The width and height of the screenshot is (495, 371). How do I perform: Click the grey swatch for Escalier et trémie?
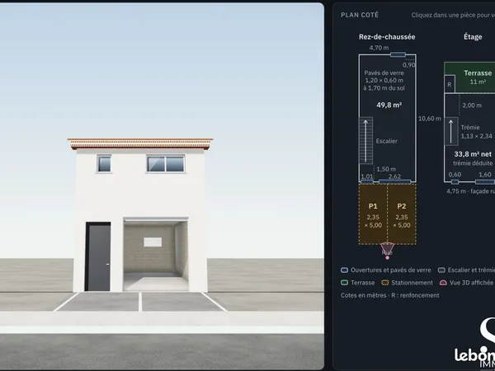coord(441,270)
